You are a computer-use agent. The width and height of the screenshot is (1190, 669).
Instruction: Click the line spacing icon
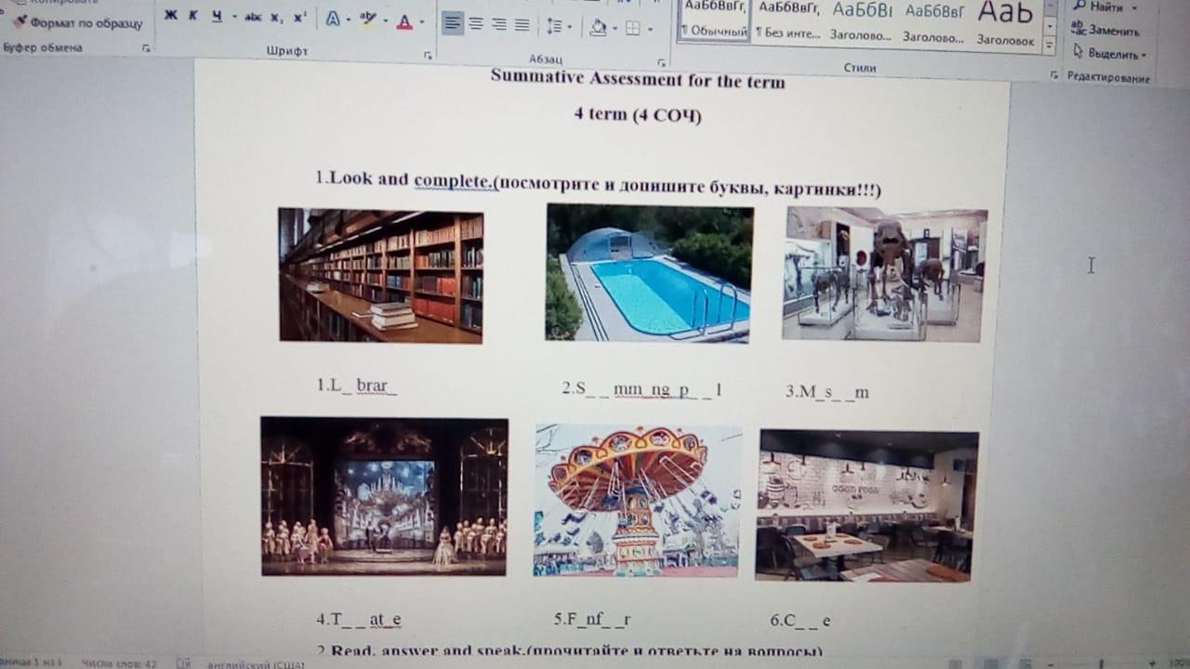(x=554, y=27)
